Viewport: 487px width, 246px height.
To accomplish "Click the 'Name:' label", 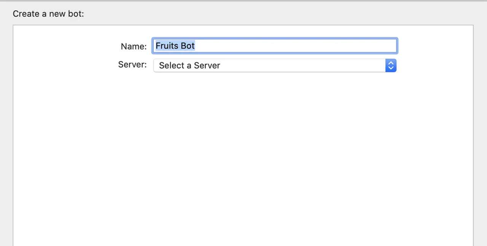I will pyautogui.click(x=133, y=46).
